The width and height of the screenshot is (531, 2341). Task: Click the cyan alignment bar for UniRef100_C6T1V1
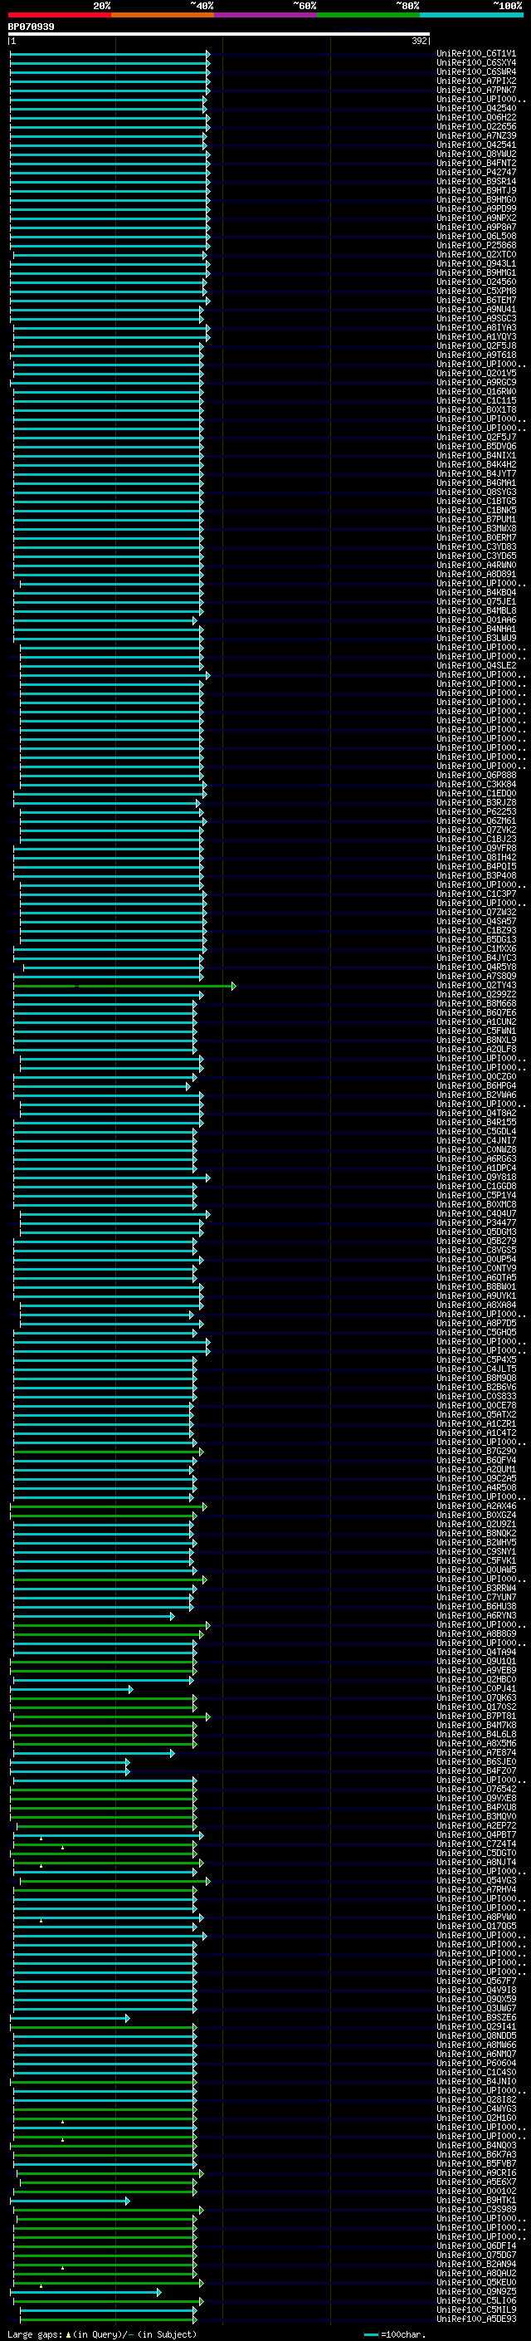110,55
